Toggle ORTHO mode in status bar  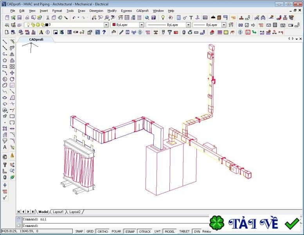(103, 231)
